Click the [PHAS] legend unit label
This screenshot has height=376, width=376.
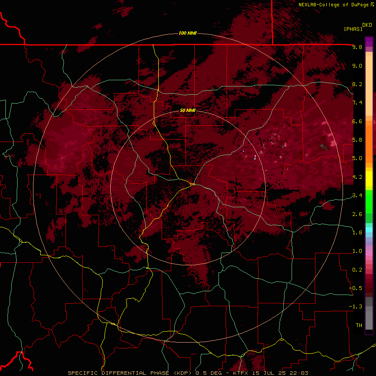353,29
